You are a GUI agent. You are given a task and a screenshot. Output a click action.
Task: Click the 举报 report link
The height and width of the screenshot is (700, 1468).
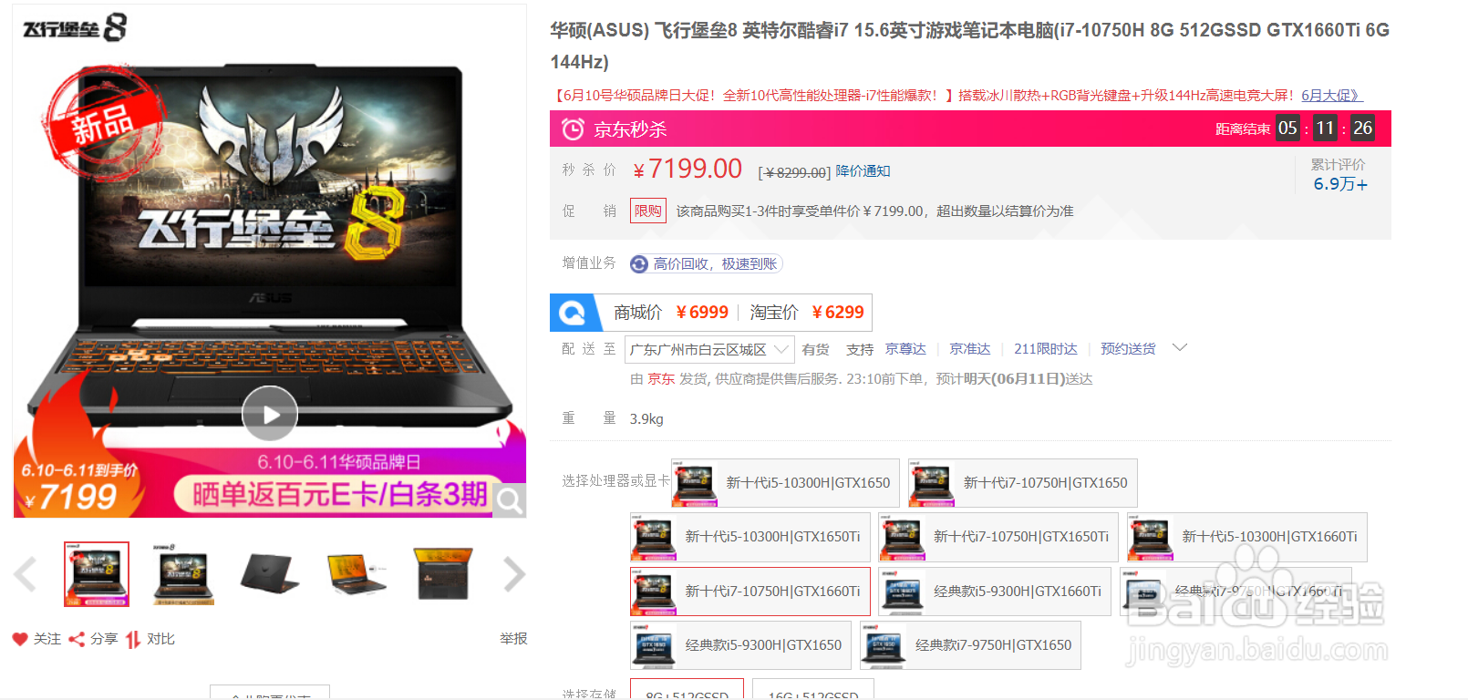click(x=513, y=639)
